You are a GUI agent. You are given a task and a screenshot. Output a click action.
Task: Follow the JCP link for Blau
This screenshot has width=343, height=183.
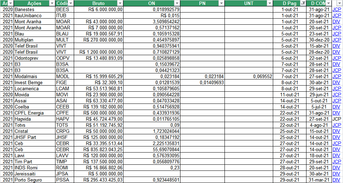pos(337,34)
